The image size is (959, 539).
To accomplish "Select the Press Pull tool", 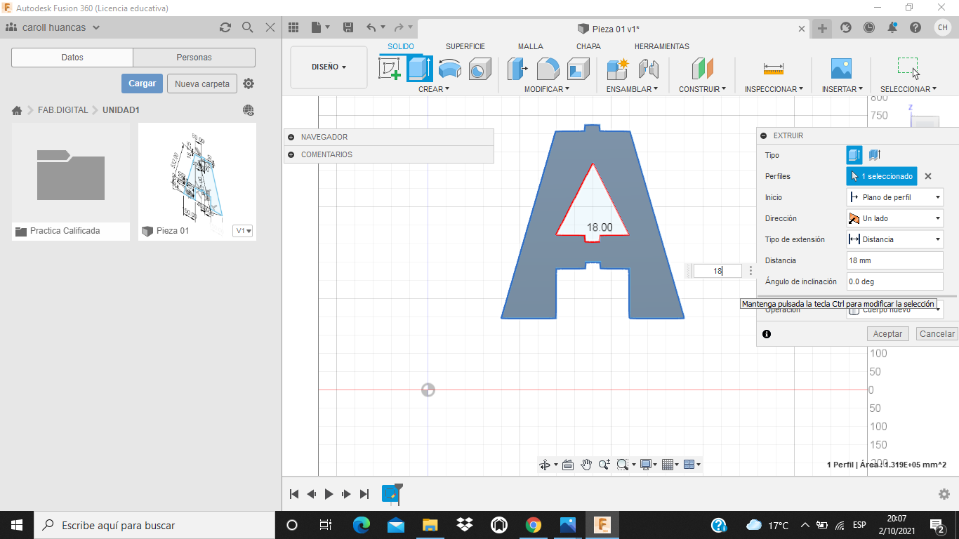I will tap(518, 69).
